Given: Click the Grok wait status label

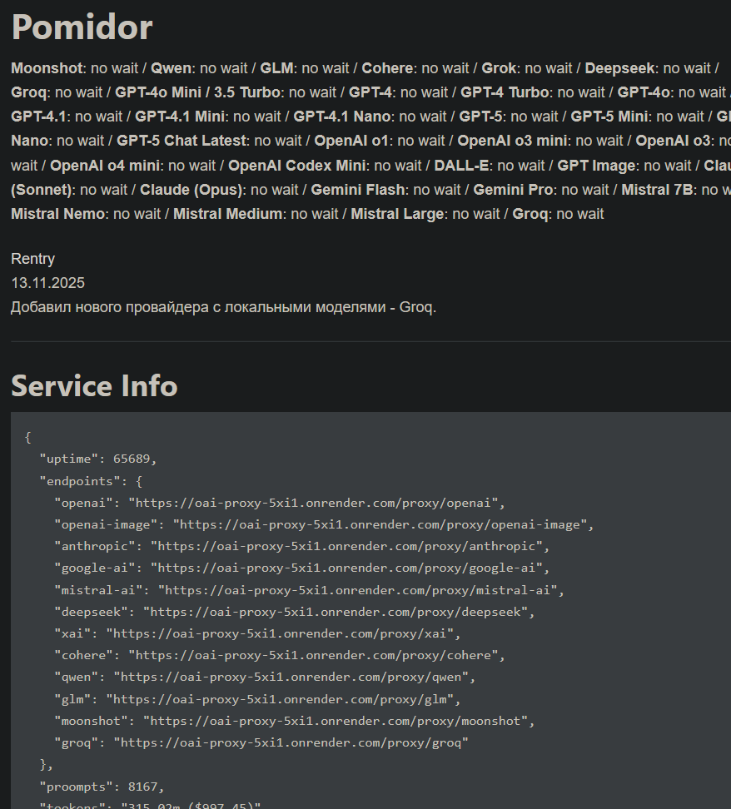Looking at the screenshot, I should [499, 68].
